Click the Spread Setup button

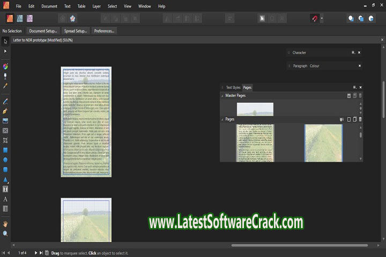point(76,31)
